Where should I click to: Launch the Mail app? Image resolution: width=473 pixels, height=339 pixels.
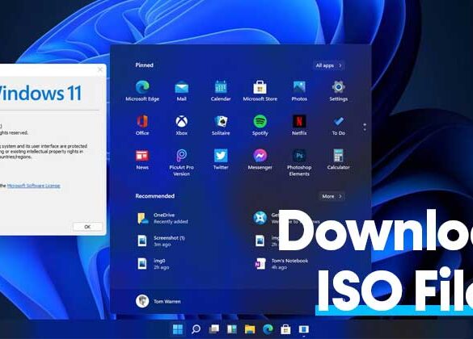(x=182, y=90)
